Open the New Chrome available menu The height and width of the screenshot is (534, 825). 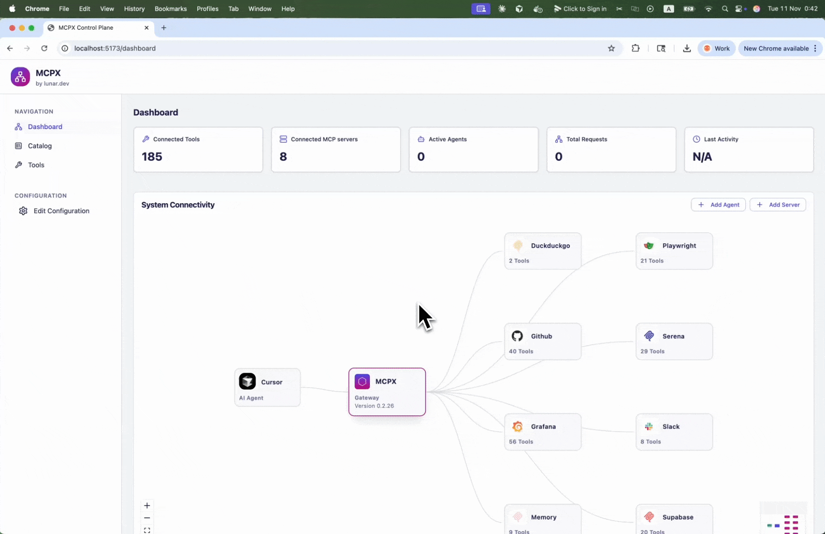777,48
